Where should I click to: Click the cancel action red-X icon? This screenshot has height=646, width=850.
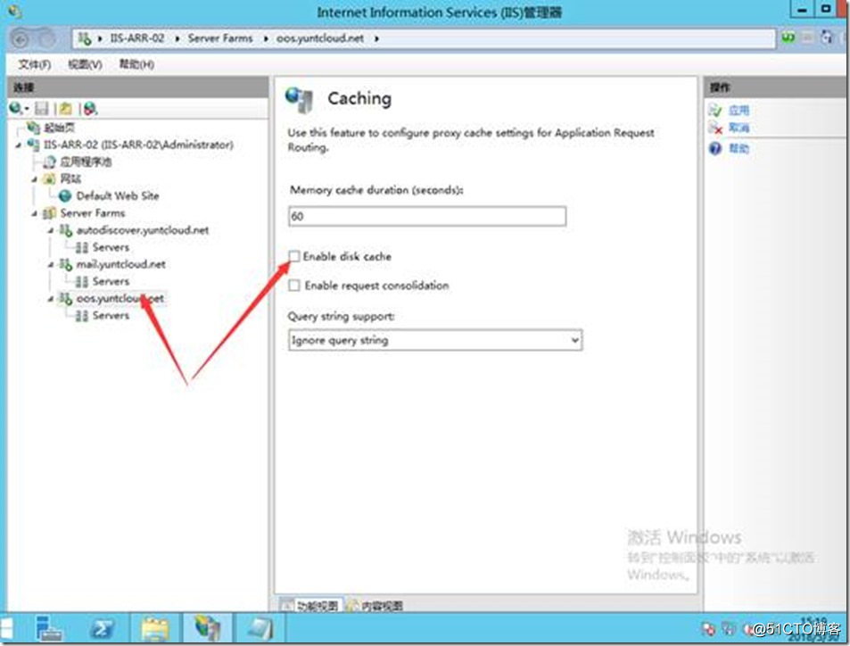point(715,128)
